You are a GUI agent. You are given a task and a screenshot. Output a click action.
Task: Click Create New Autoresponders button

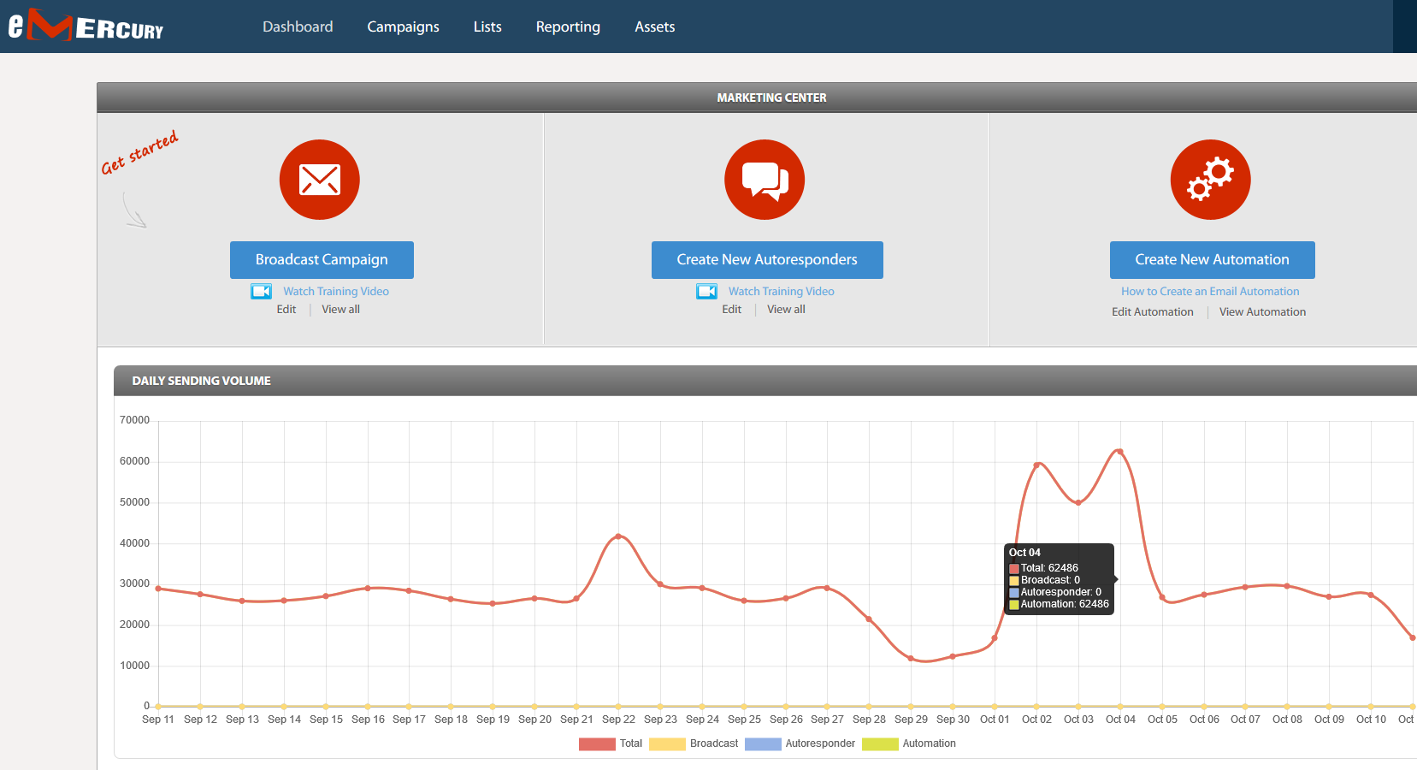coord(767,260)
